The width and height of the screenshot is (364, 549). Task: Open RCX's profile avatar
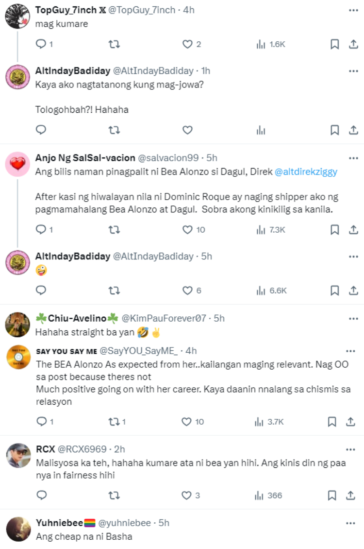pyautogui.click(x=18, y=456)
